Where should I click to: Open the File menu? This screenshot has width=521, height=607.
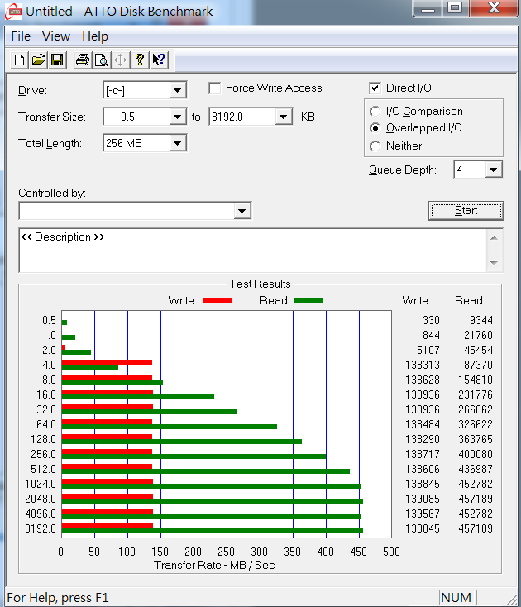pyautogui.click(x=21, y=36)
